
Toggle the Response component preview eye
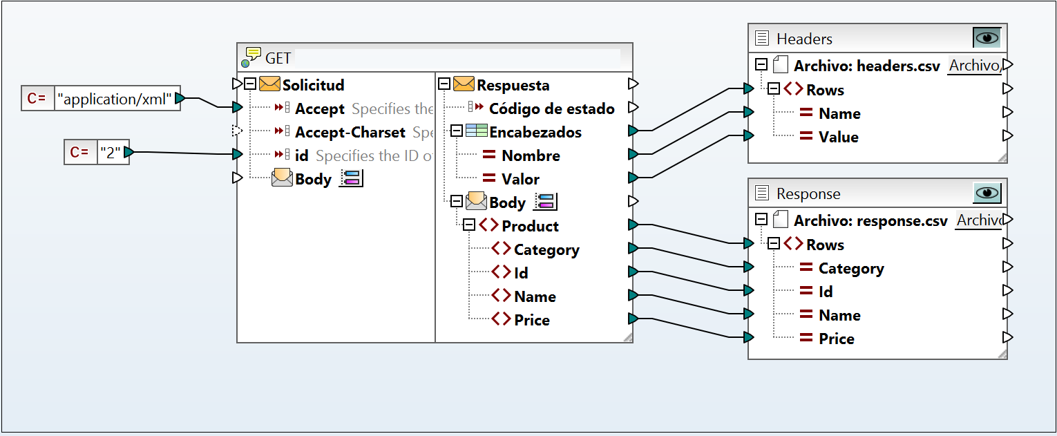[x=987, y=193]
